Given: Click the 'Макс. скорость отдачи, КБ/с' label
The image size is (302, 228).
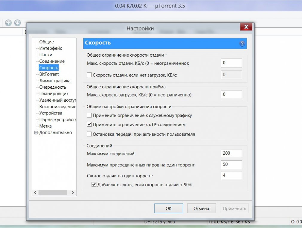Looking at the screenshot, I should click(138, 63).
